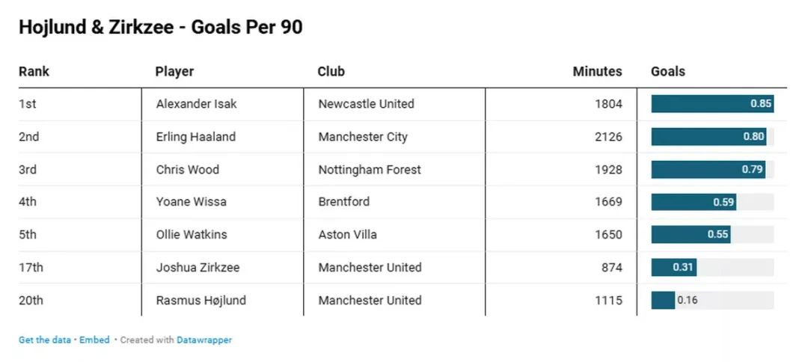Click the chart title heading
The width and height of the screenshot is (808, 362).
[x=160, y=28]
